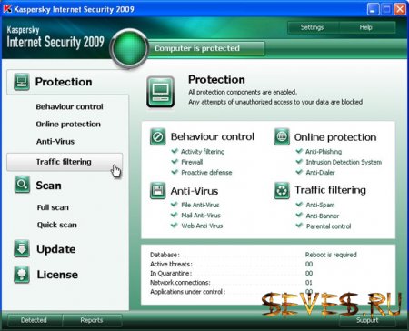
Task: Click the Anti-Virus floppy icon
Action: [x=158, y=190]
